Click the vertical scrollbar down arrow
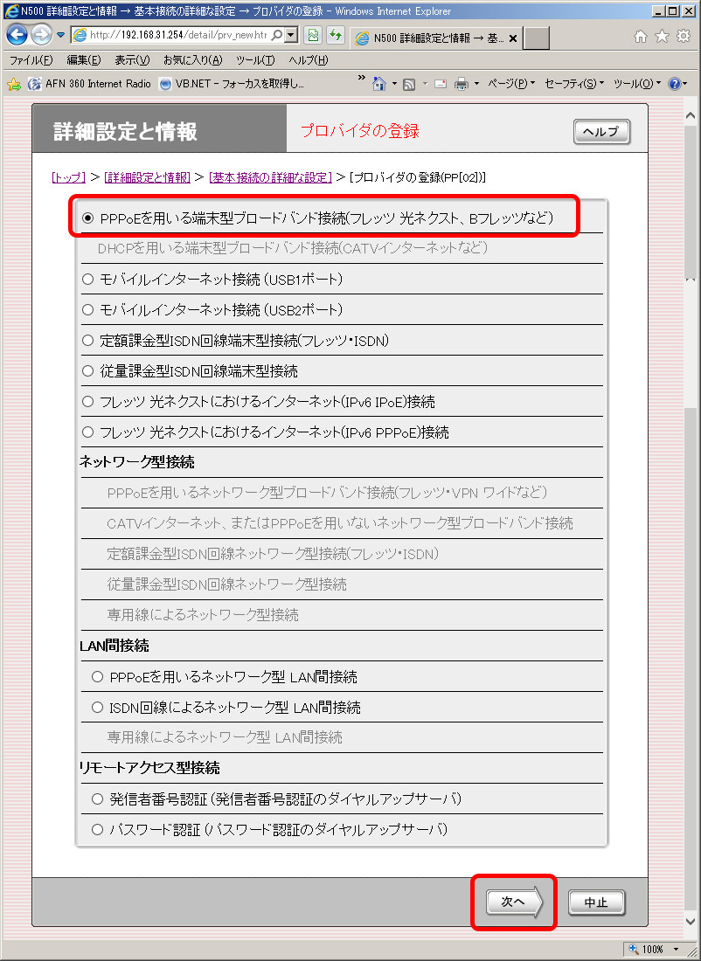The width and height of the screenshot is (701, 961). 691,921
